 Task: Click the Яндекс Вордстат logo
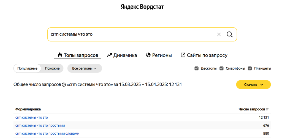pos(142,7)
